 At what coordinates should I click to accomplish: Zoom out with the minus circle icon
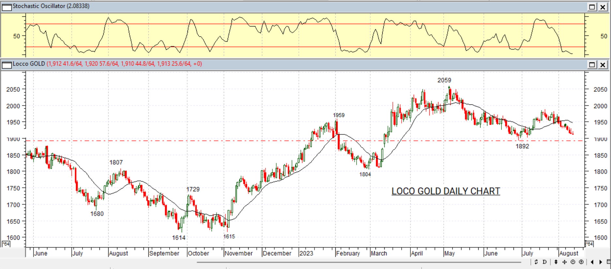[x=573, y=262]
